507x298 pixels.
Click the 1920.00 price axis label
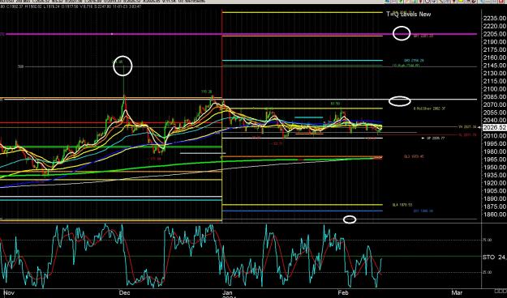click(x=495, y=183)
